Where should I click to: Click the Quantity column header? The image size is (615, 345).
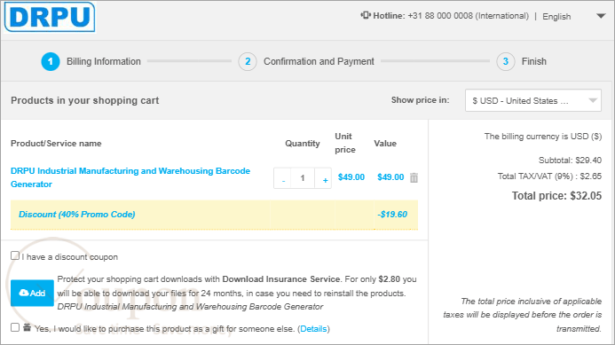303,144
